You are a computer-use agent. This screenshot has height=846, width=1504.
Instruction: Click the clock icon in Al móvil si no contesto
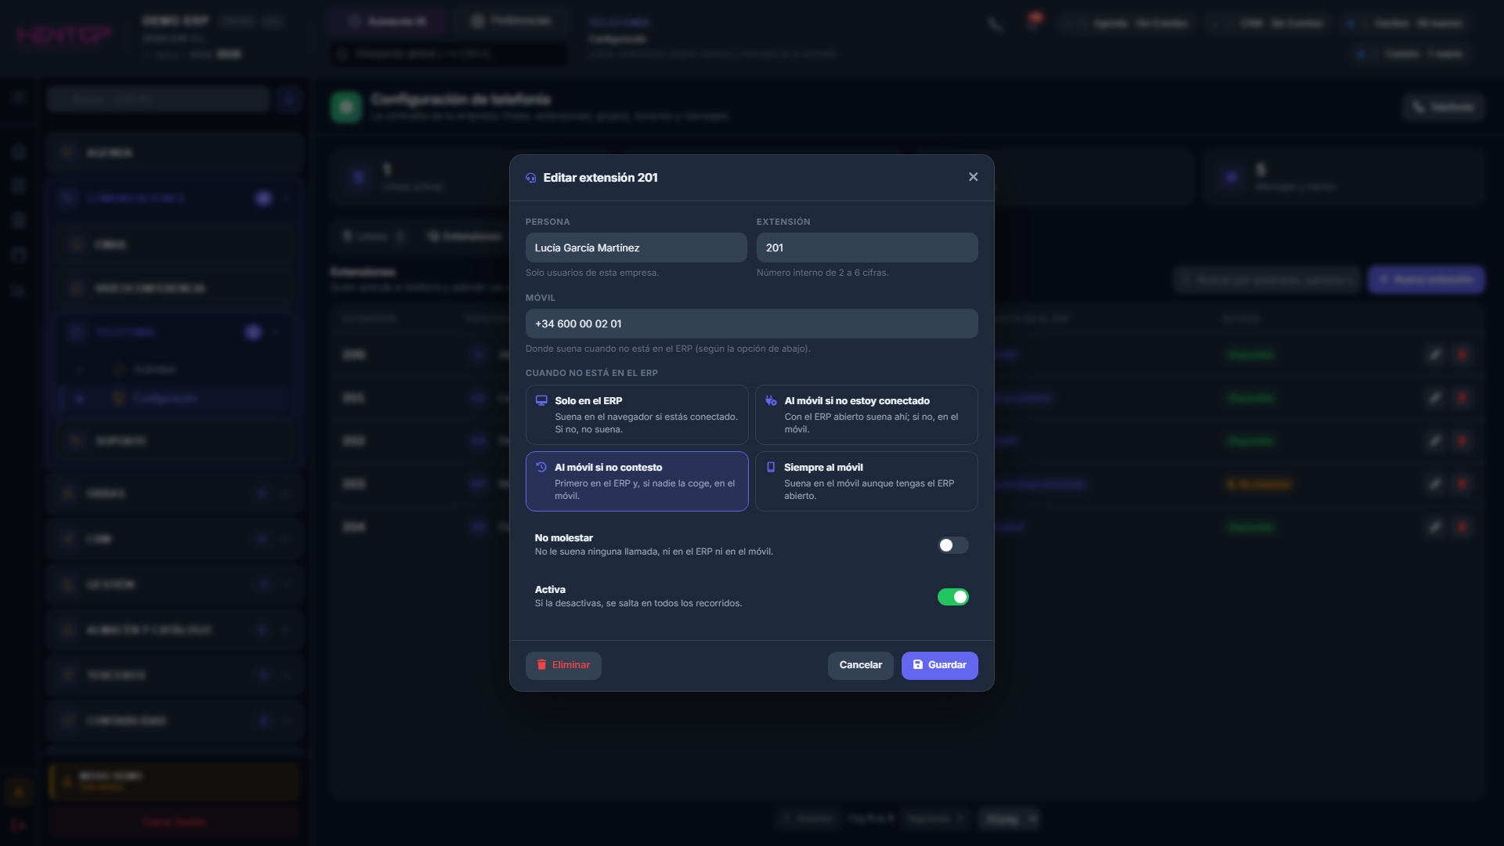(541, 467)
